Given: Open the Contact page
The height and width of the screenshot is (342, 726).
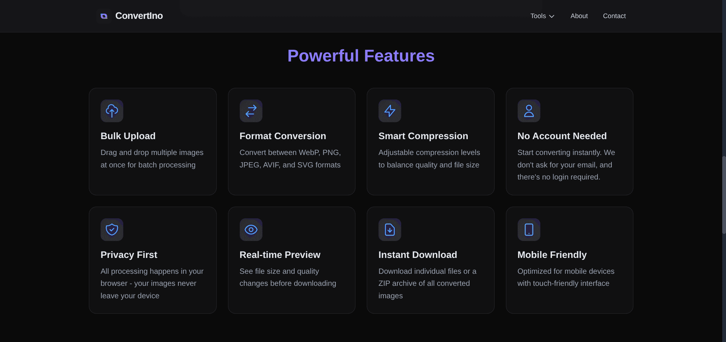Looking at the screenshot, I should [x=614, y=16].
